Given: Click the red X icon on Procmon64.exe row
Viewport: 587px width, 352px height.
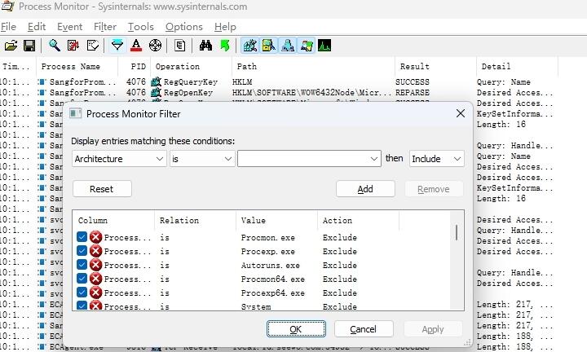Looking at the screenshot, I should [96, 279].
